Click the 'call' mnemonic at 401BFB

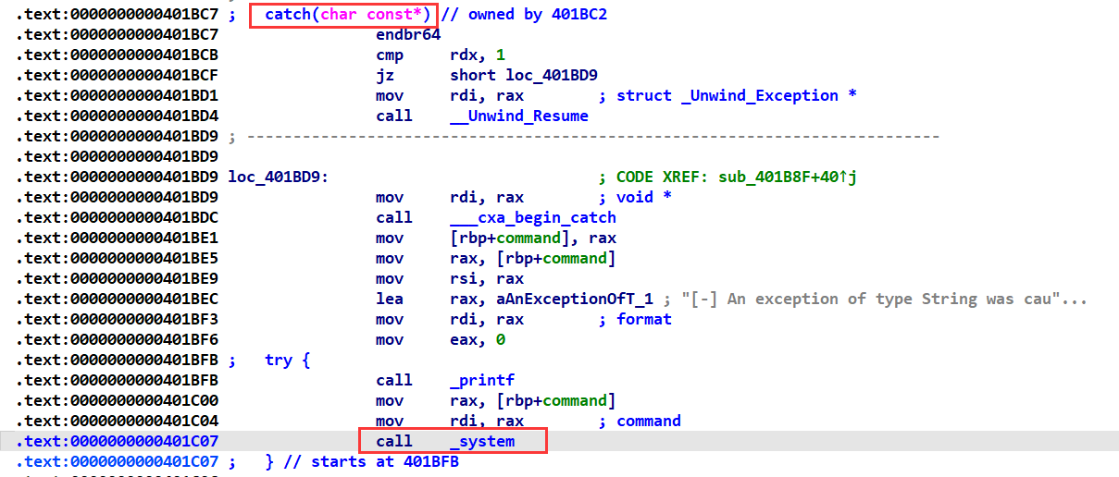coord(394,381)
